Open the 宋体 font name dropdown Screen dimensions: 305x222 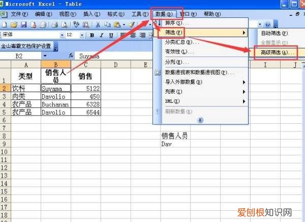(x=62, y=35)
